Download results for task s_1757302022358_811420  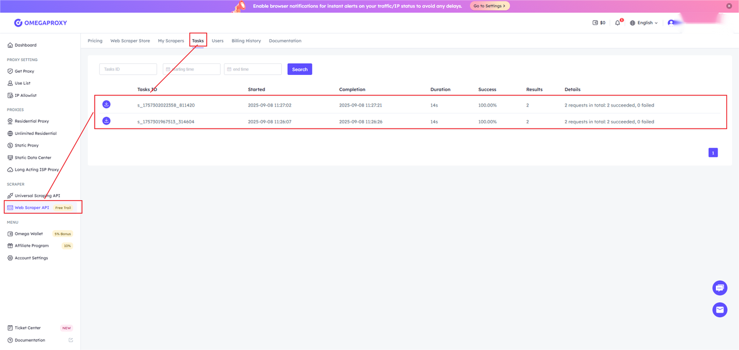(x=106, y=104)
